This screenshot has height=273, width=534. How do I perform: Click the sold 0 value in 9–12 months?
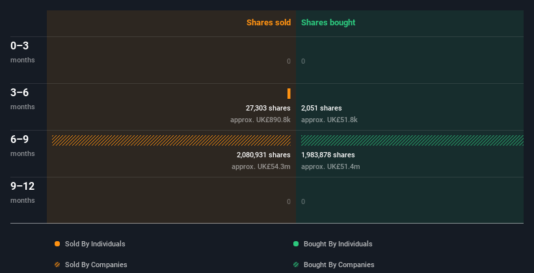[289, 201]
